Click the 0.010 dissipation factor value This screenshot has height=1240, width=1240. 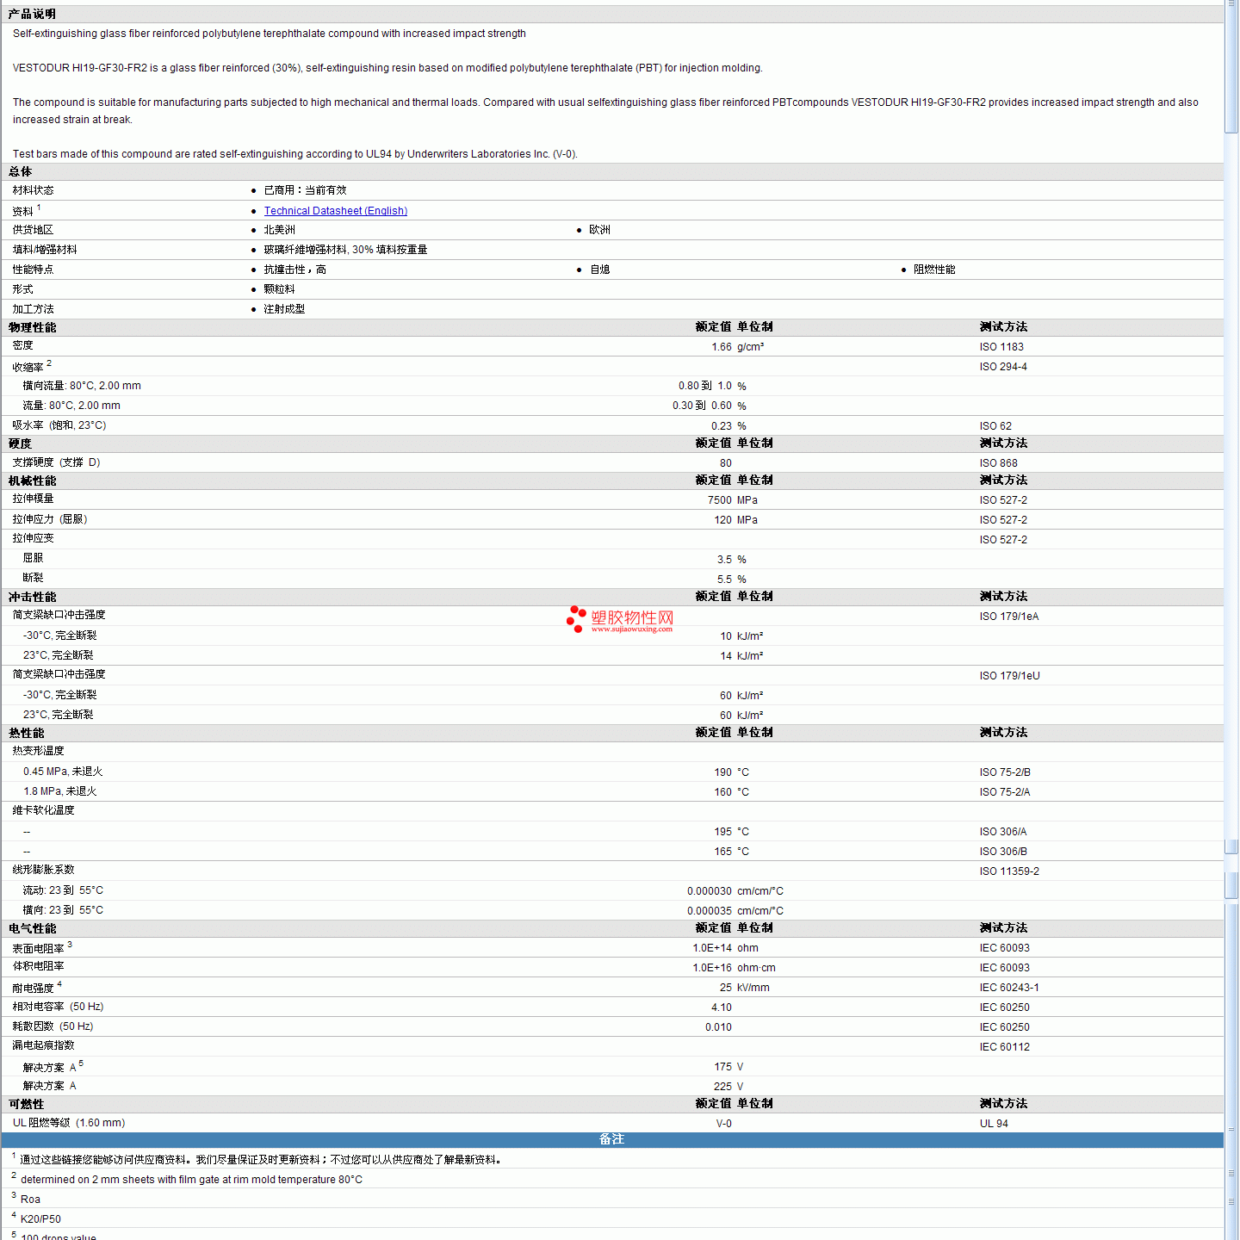click(x=718, y=1027)
